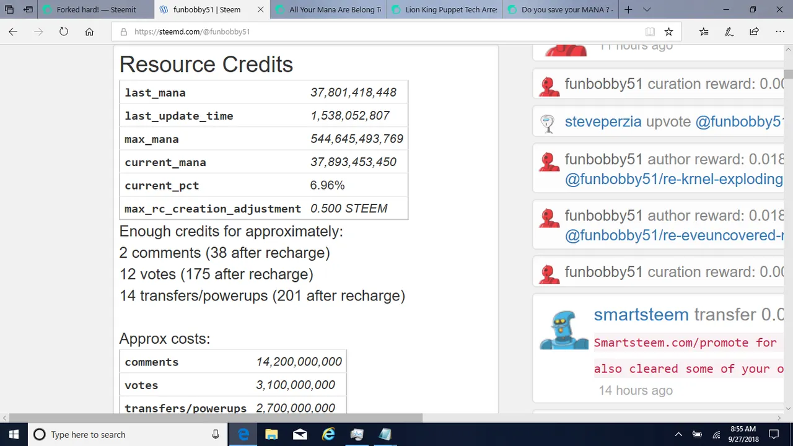Open Internet Explorer from taskbar
793x446 pixels.
pyautogui.click(x=328, y=434)
